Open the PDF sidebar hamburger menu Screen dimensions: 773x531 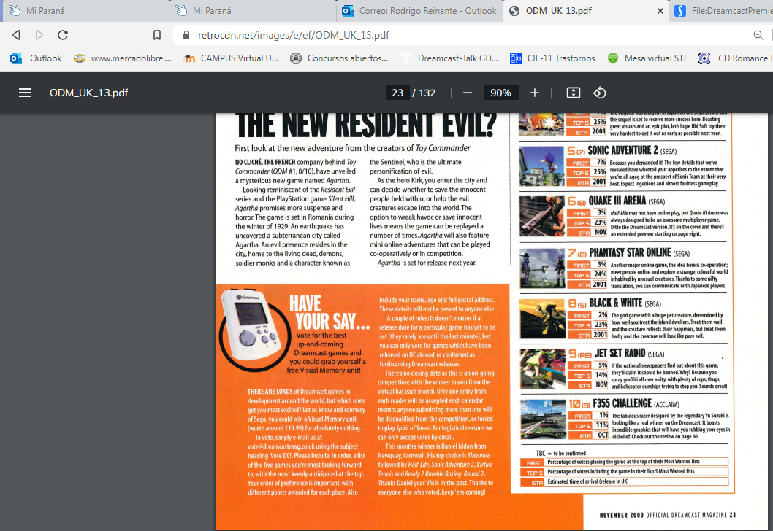(25, 93)
